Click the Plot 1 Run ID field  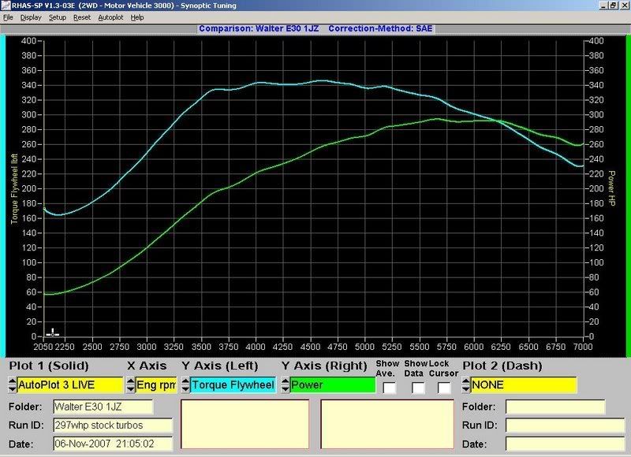pos(113,425)
